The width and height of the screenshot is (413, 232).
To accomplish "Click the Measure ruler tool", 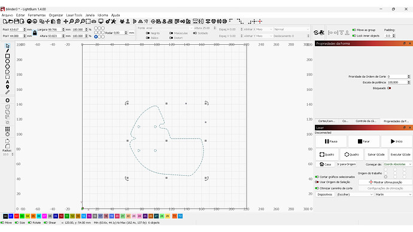I will pyautogui.click(x=7, y=92).
